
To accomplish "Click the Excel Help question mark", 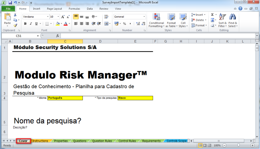I will (x=240, y=8).
